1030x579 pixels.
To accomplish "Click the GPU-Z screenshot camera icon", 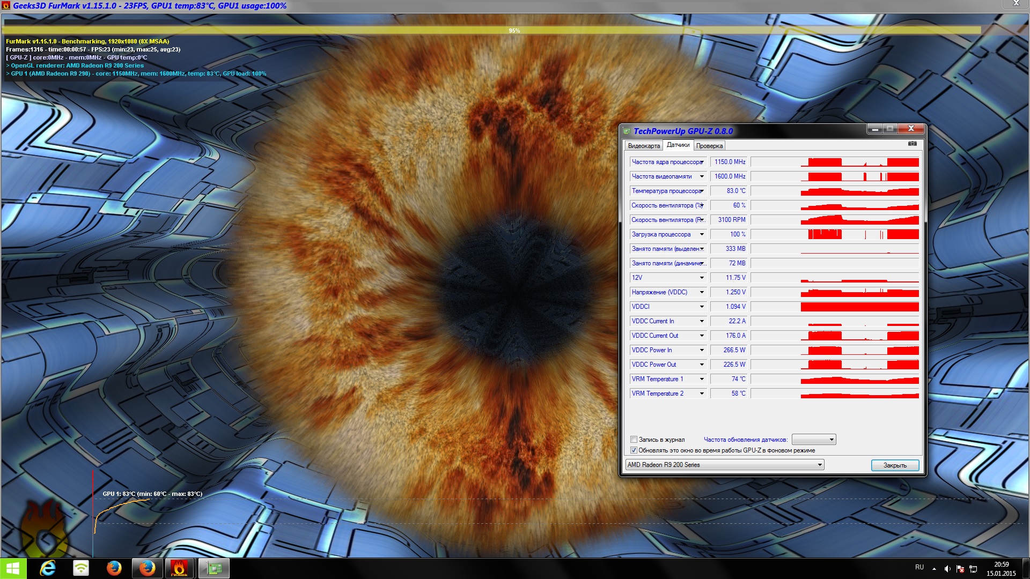I will 912,144.
